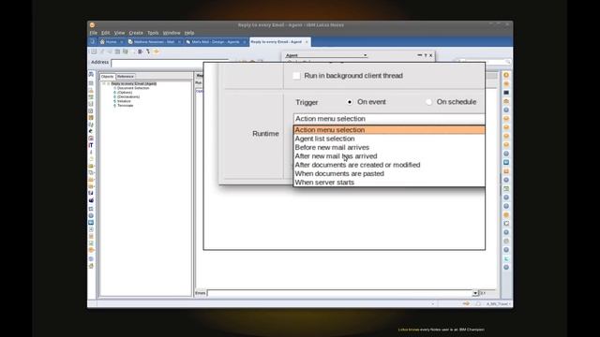Select the On schedule trigger option
The height and width of the screenshot is (337, 600).
click(x=428, y=102)
